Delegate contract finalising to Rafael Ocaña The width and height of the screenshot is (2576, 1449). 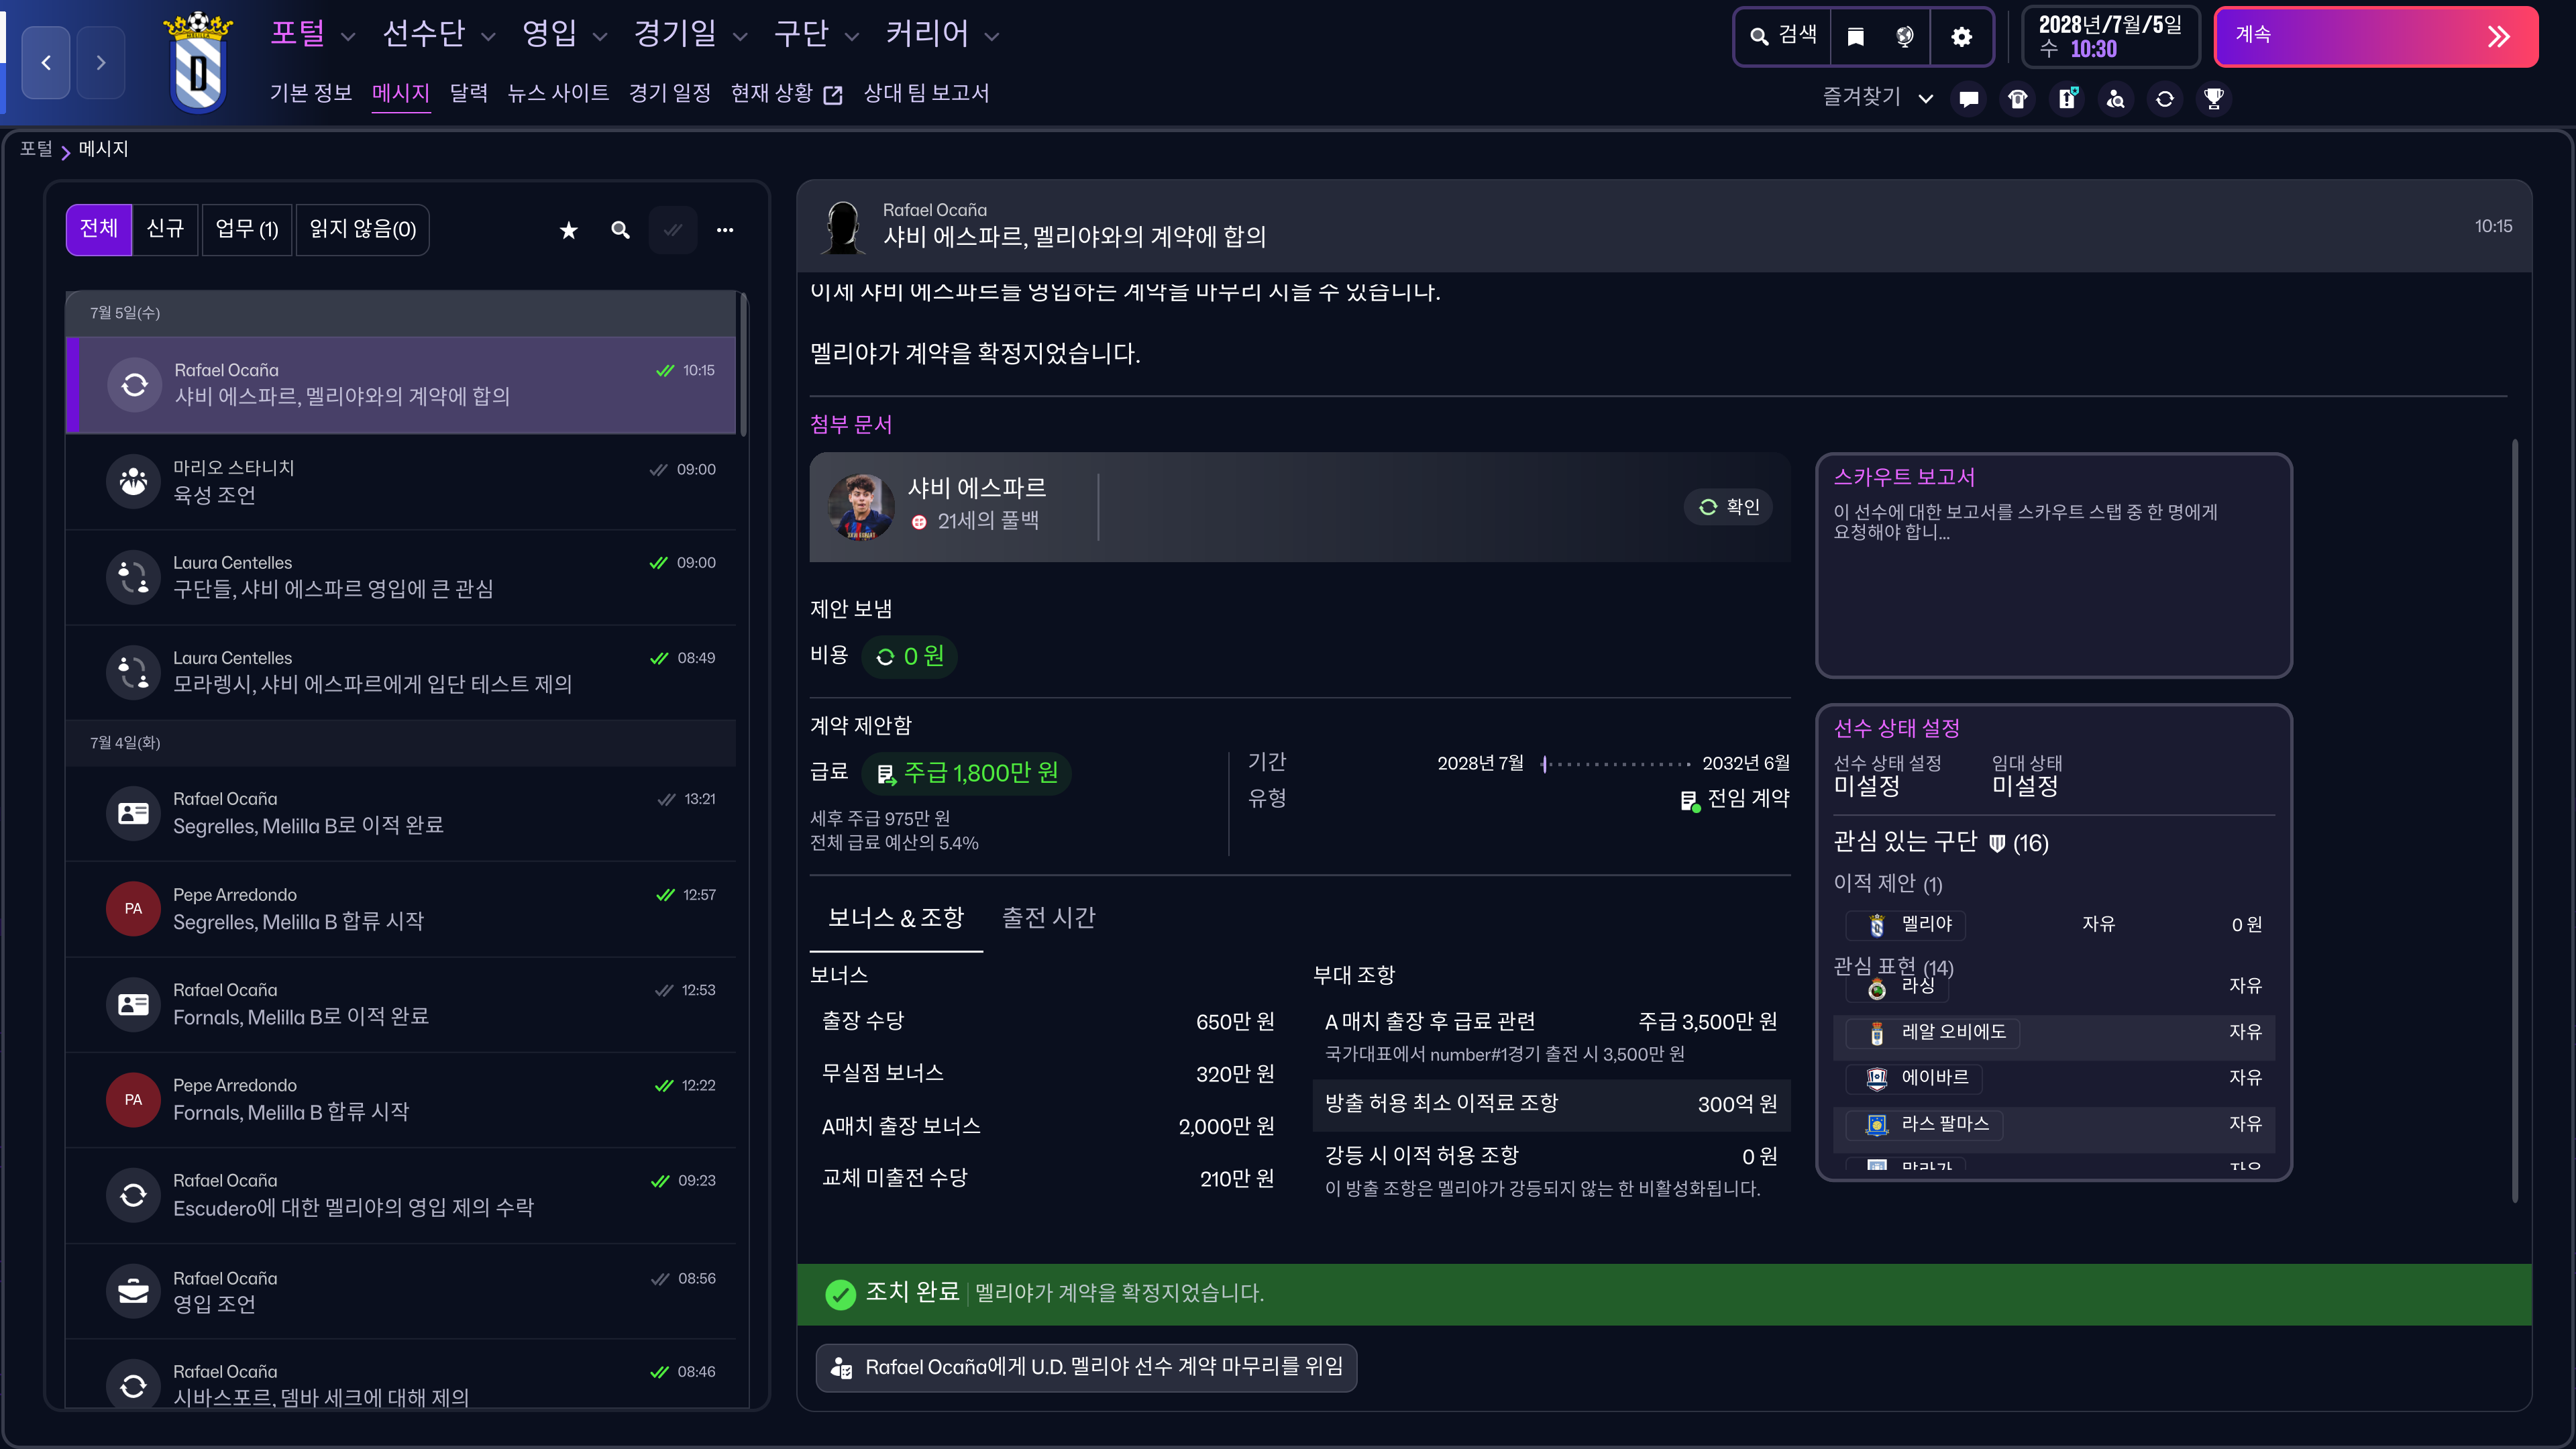[1086, 1366]
